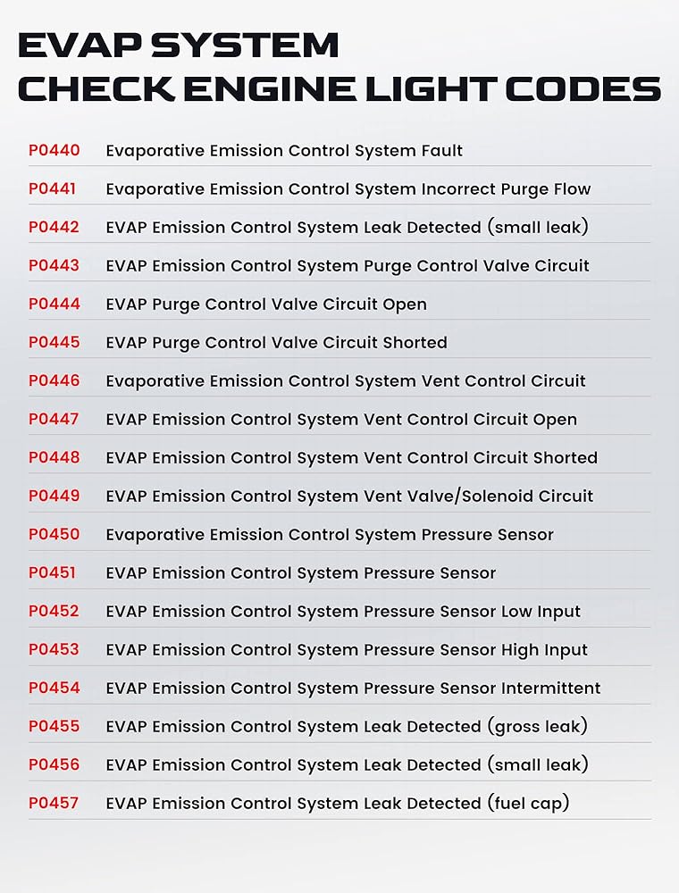The width and height of the screenshot is (679, 893).
Task: Click the Pressure Sensor Low Input description
Action: pyautogui.click(x=343, y=612)
